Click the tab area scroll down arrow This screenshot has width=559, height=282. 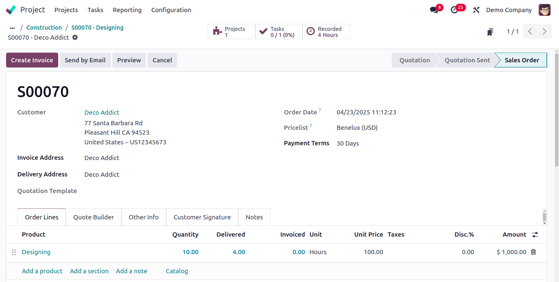(544, 223)
